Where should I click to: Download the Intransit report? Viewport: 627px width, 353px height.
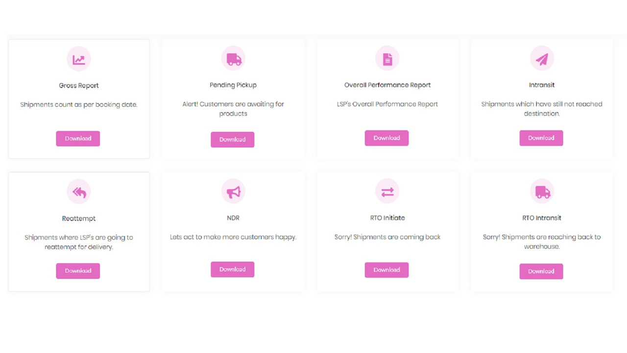pyautogui.click(x=541, y=138)
